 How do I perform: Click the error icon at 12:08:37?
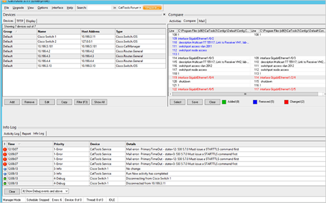(x=5, y=164)
